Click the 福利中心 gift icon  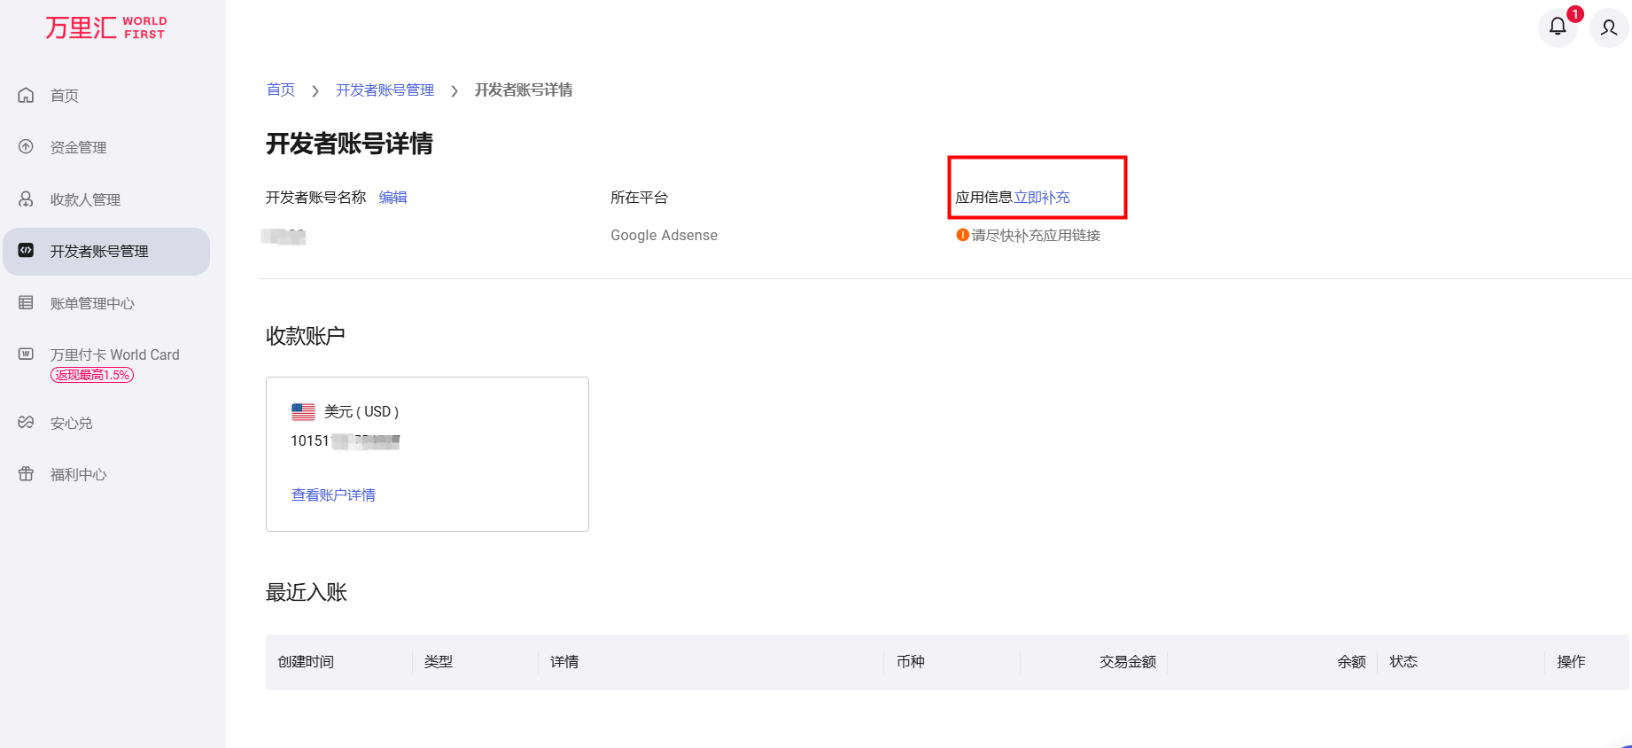[x=27, y=474]
